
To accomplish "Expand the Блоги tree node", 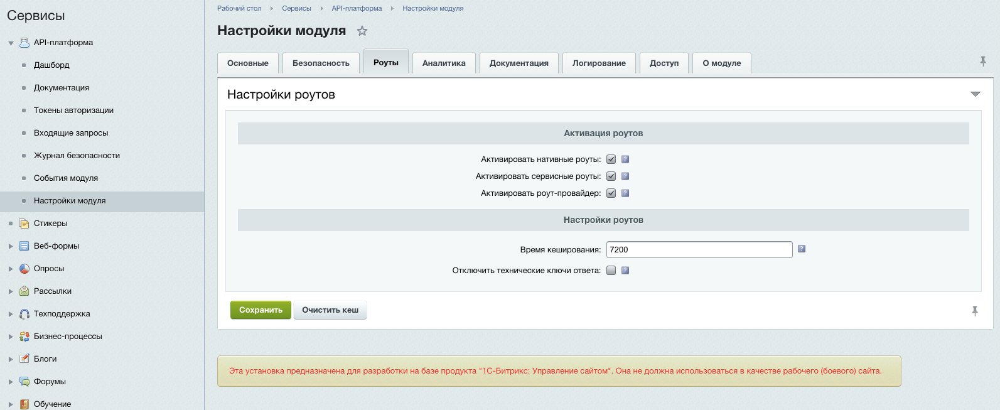I will coord(11,359).
